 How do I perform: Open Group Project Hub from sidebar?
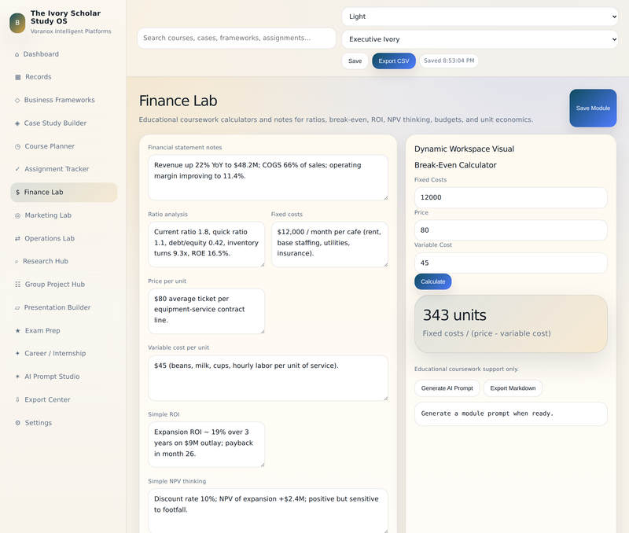[x=64, y=285]
